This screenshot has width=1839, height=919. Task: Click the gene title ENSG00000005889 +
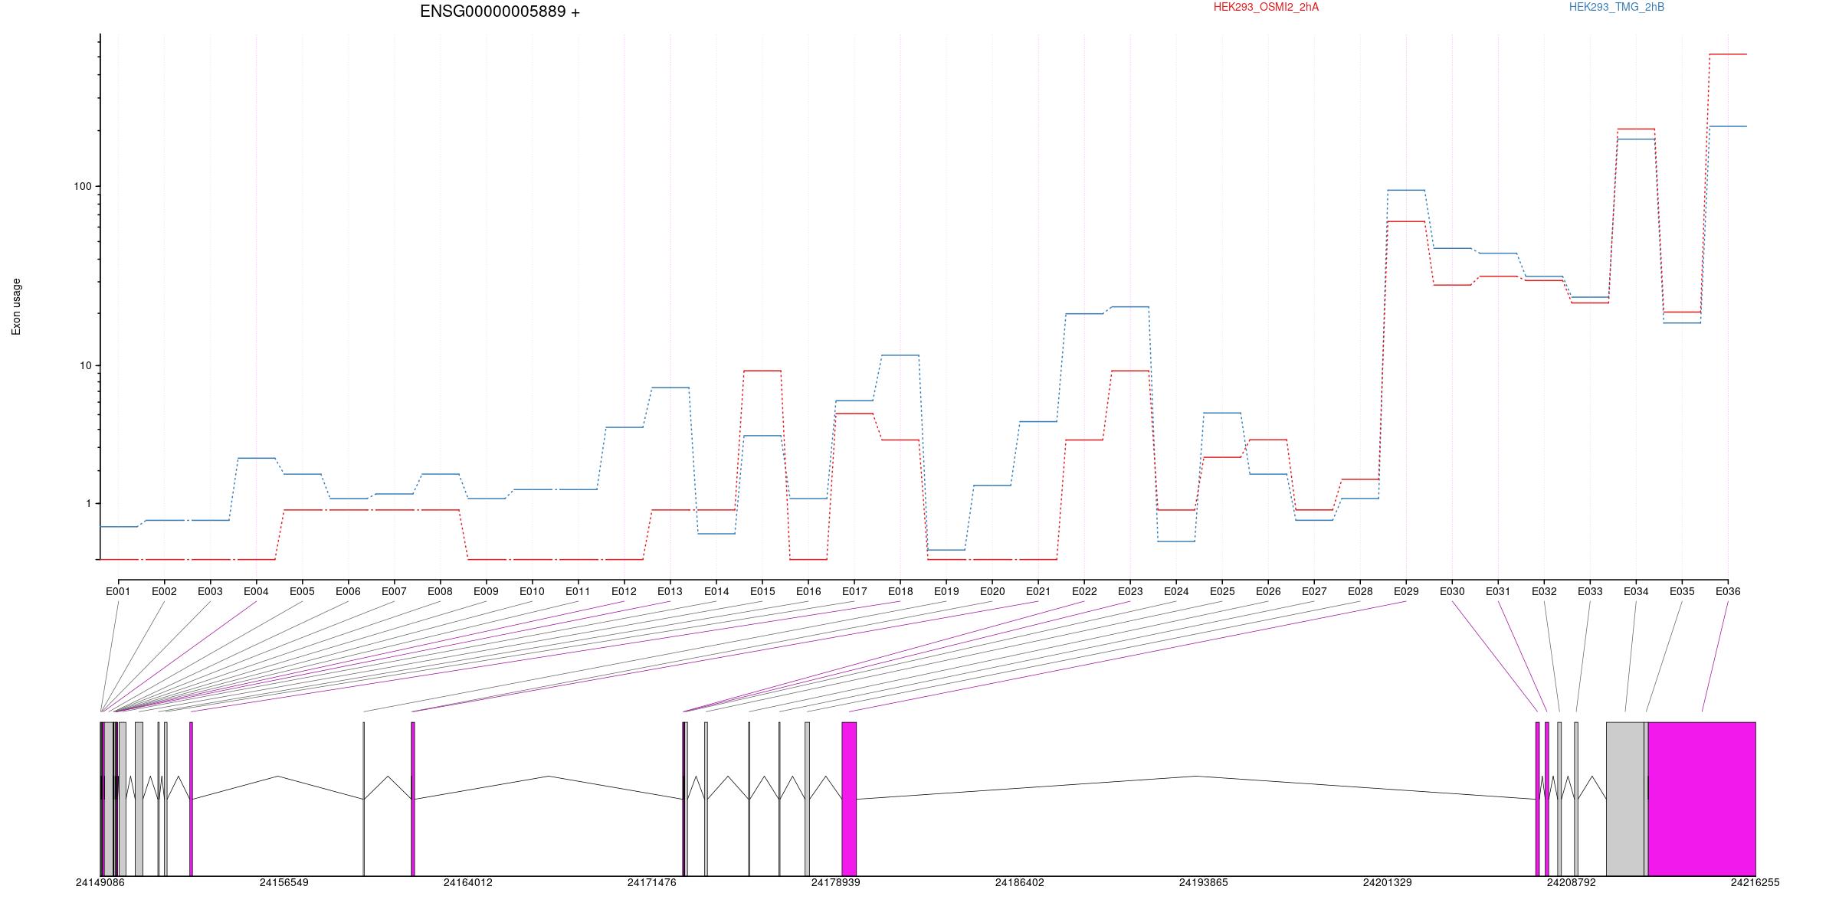tap(500, 11)
